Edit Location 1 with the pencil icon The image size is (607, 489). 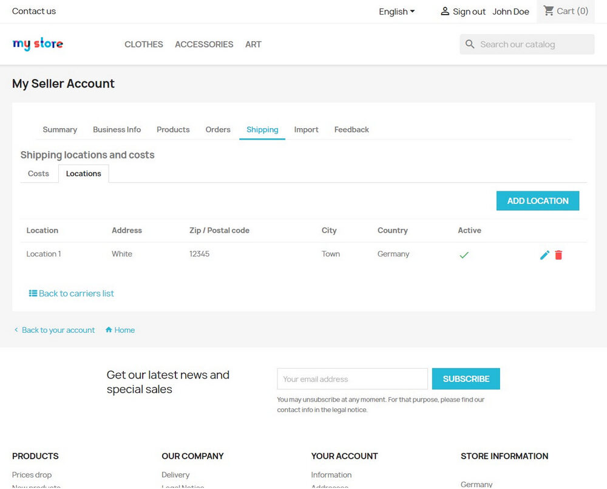[x=544, y=255]
